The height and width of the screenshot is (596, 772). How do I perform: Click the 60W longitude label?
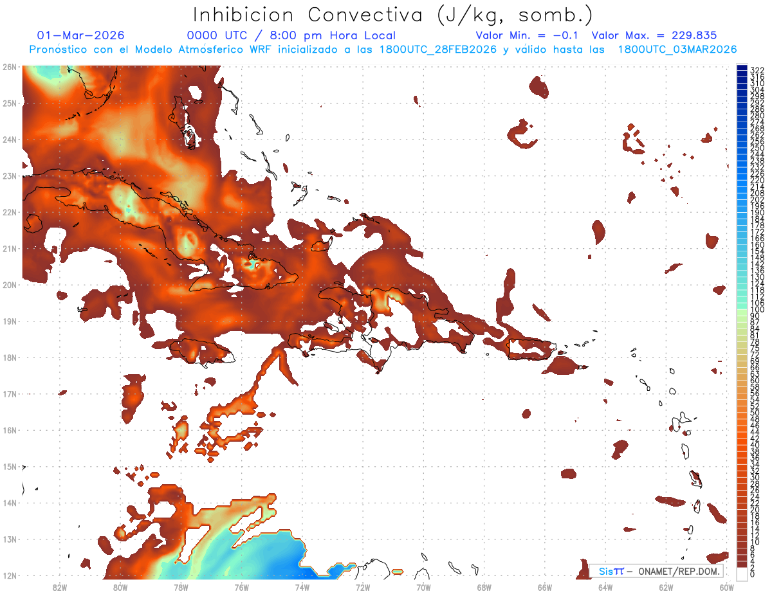click(x=727, y=587)
